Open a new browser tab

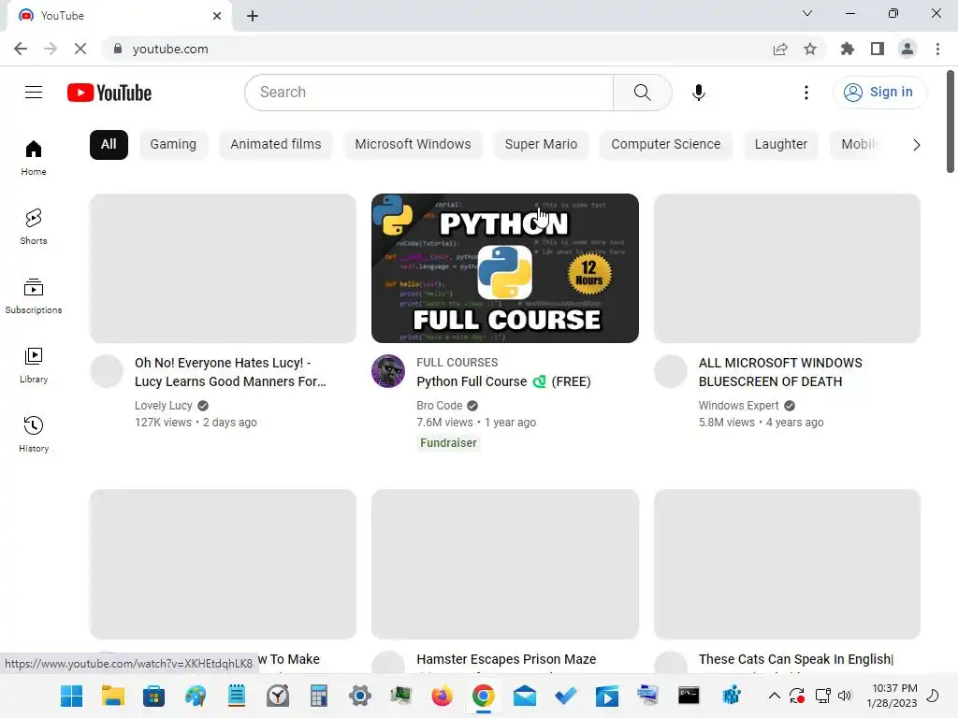click(x=253, y=16)
